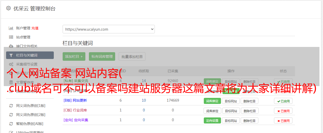Click 词库绑定 in the 行业词库 row
This screenshot has width=323, height=133.
click(212, 111)
